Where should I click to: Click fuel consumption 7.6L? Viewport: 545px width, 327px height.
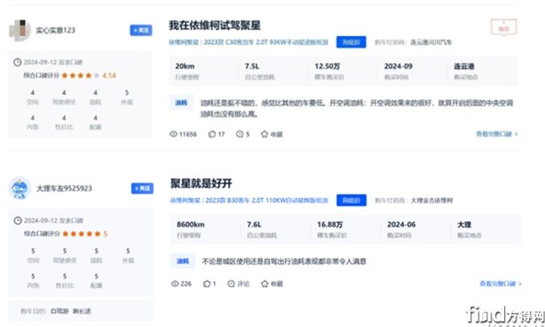(x=254, y=224)
